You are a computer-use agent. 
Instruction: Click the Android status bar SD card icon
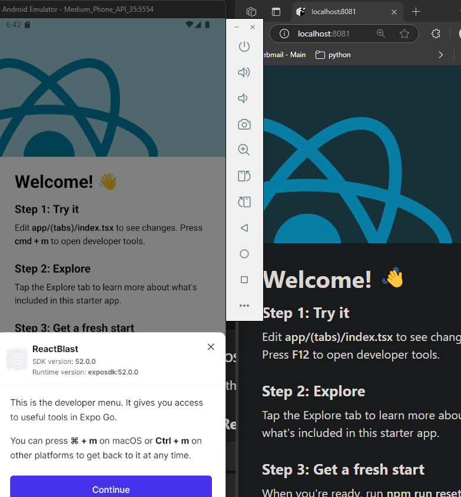[27, 25]
